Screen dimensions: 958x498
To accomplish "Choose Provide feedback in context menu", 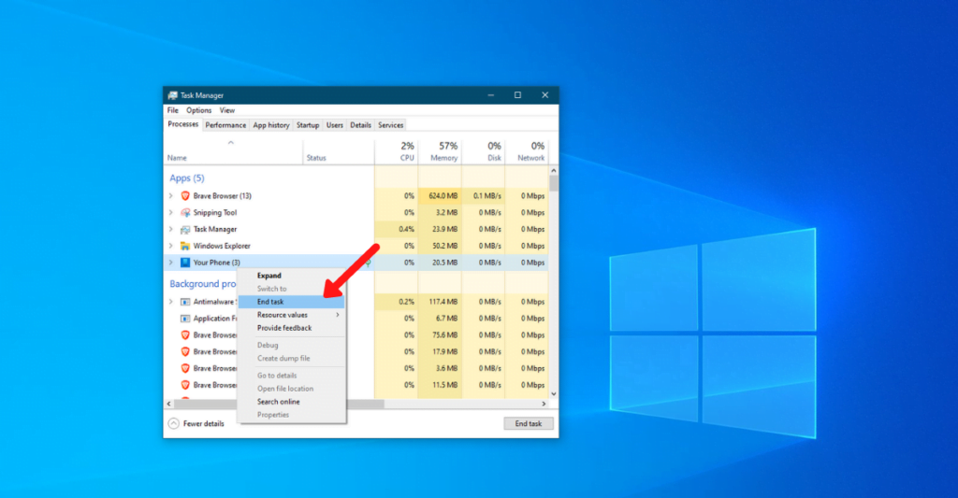I will click(x=292, y=328).
